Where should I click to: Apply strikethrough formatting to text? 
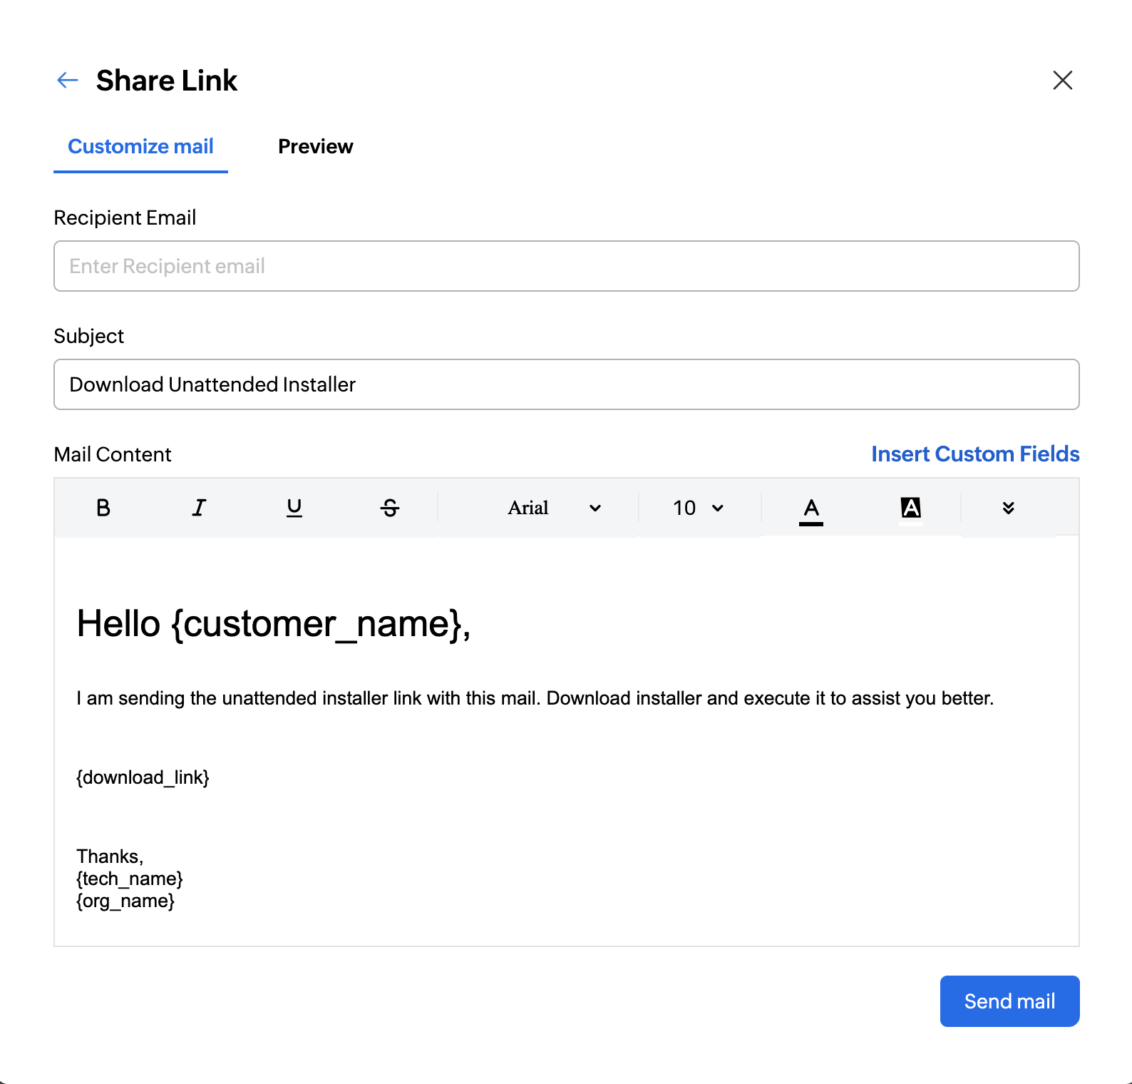390,508
